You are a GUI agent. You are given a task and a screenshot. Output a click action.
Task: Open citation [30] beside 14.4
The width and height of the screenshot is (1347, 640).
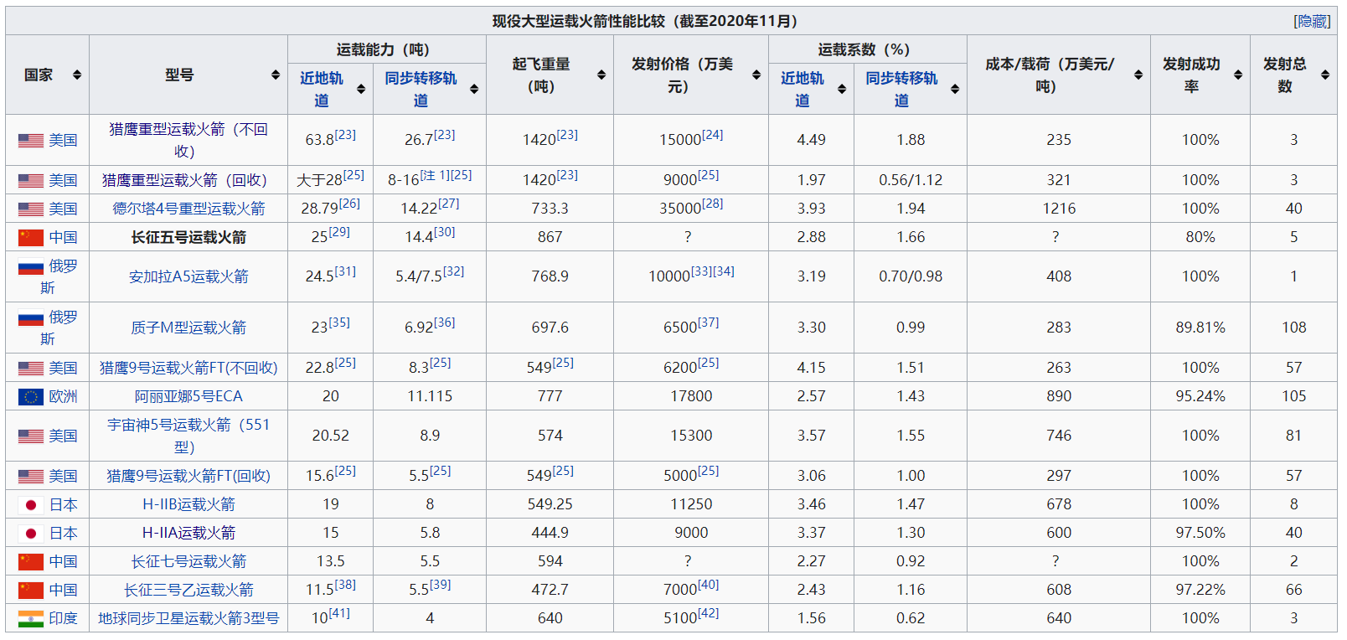click(x=444, y=232)
